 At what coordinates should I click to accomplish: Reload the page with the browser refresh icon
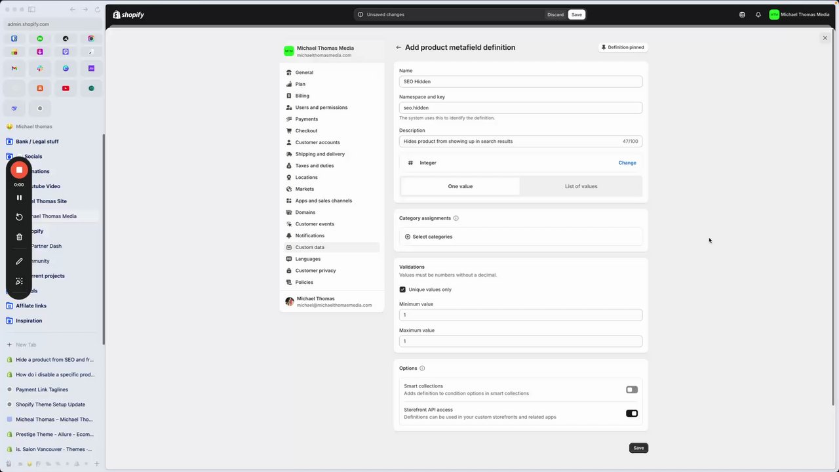(x=98, y=10)
